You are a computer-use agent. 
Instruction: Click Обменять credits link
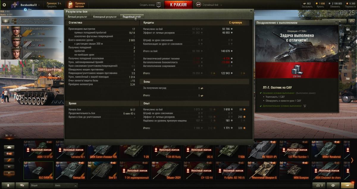[x=335, y=7]
